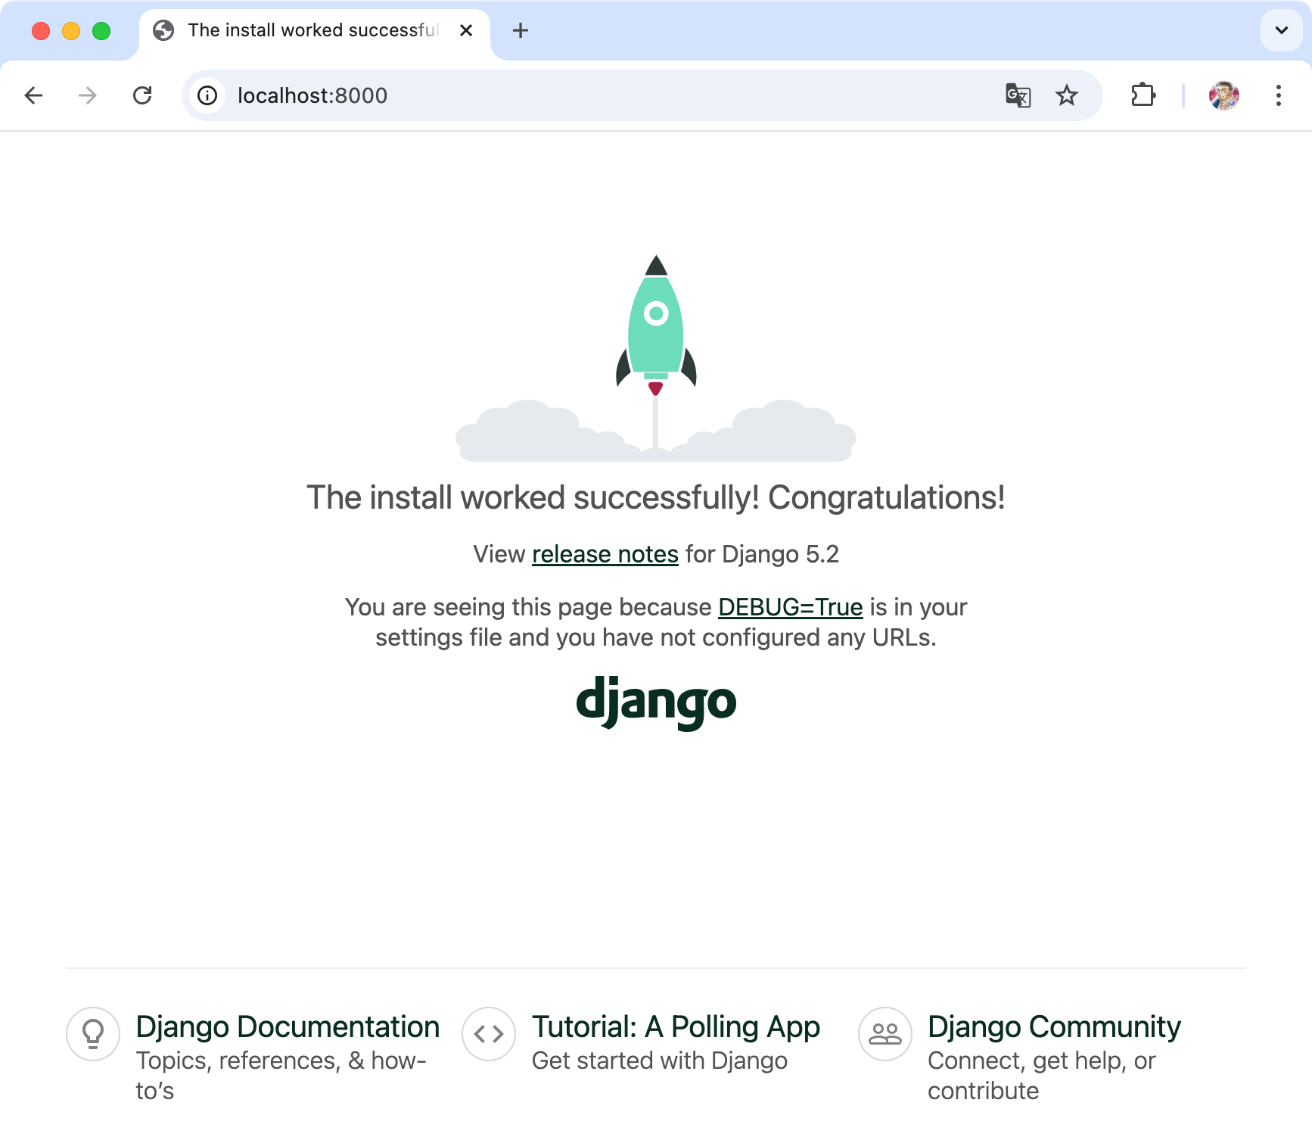Open the extensions puzzle icon
Viewport: 1312px width, 1143px height.
tap(1143, 95)
